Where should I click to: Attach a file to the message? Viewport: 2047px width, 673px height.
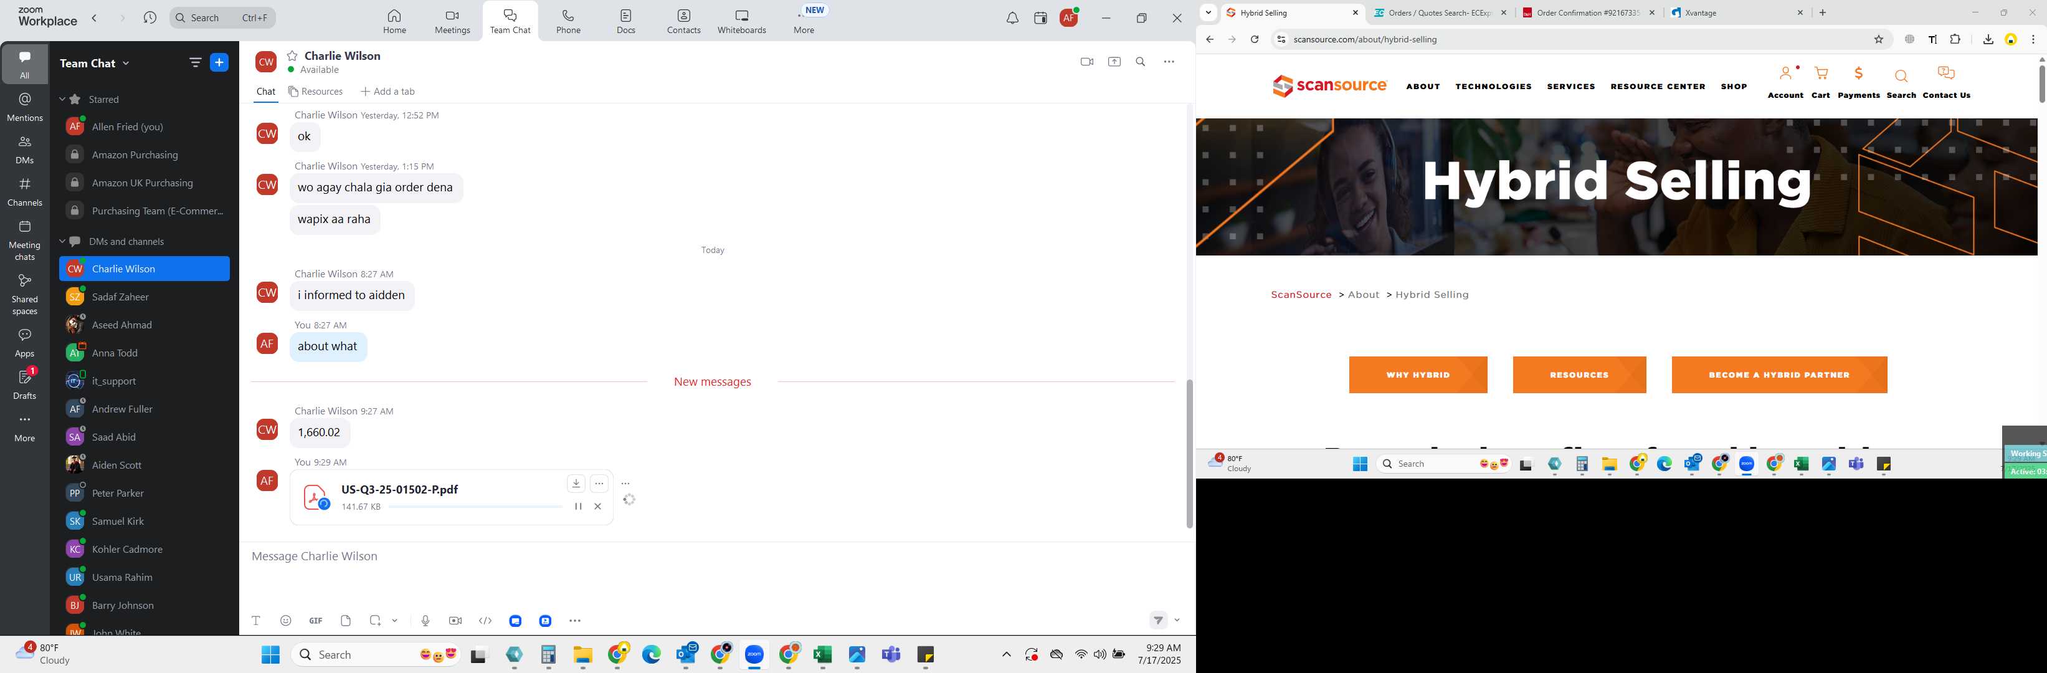pyautogui.click(x=346, y=621)
